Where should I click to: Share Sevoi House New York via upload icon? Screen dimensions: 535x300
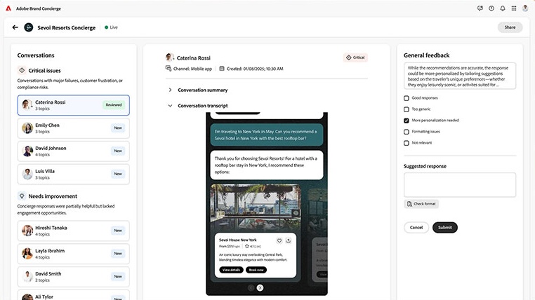pos(289,240)
